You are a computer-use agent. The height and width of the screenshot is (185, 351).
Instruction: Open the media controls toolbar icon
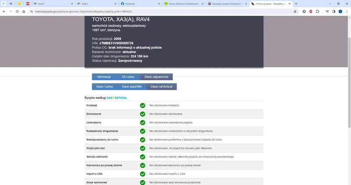[x=327, y=11]
